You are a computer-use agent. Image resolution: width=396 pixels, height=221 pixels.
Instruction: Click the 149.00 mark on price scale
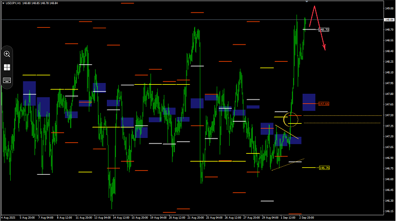[389, 8]
